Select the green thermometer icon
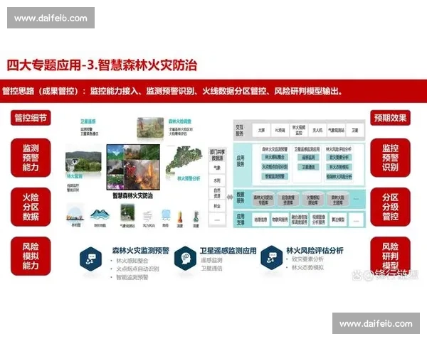Viewport: 427px width, 341px height. 196,217
